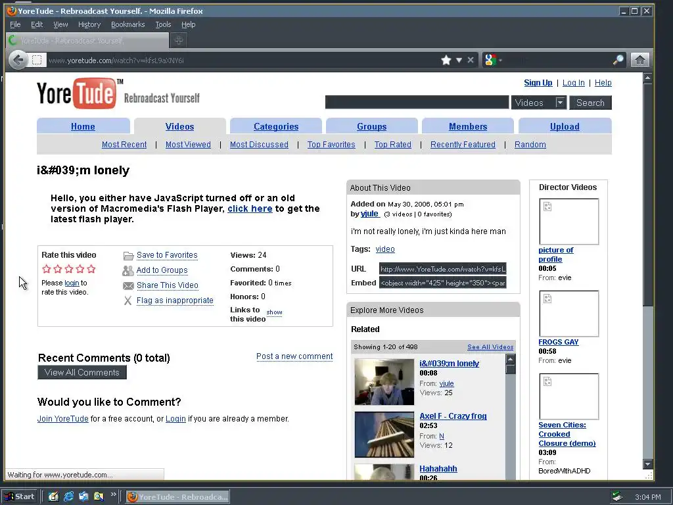This screenshot has height=505, width=673.
Task: Open the address bar history dropdown arrow
Action: pos(459,60)
